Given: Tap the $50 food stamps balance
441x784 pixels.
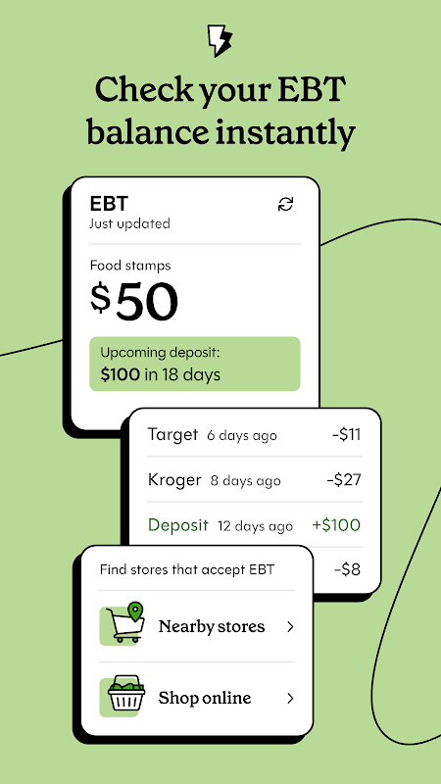Looking at the screenshot, I should pos(134,302).
